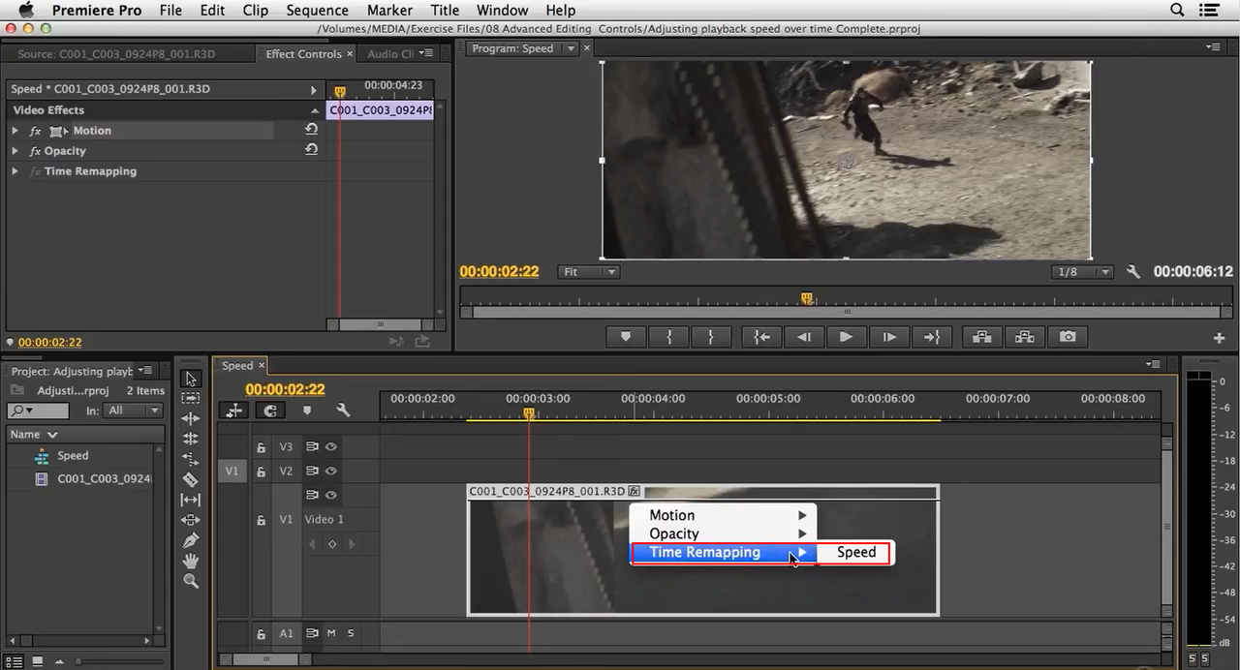Toggle lock on track A1
Image resolution: width=1240 pixels, height=670 pixels.
pos(261,634)
